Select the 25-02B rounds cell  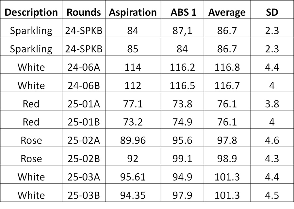click(84, 159)
